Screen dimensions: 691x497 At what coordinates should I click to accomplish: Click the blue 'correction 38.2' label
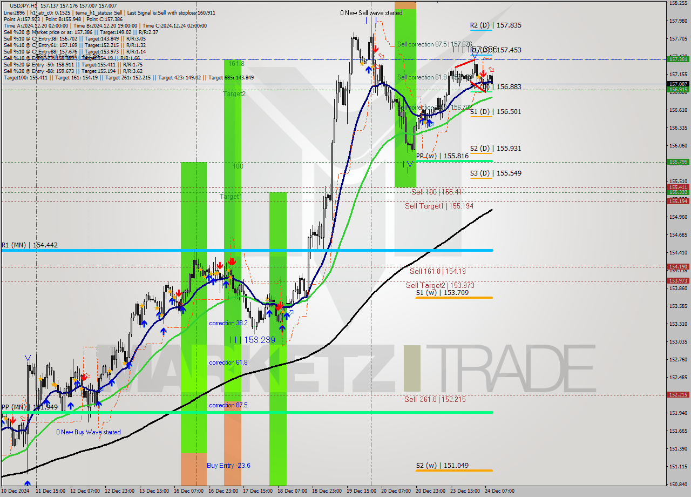pos(228,323)
